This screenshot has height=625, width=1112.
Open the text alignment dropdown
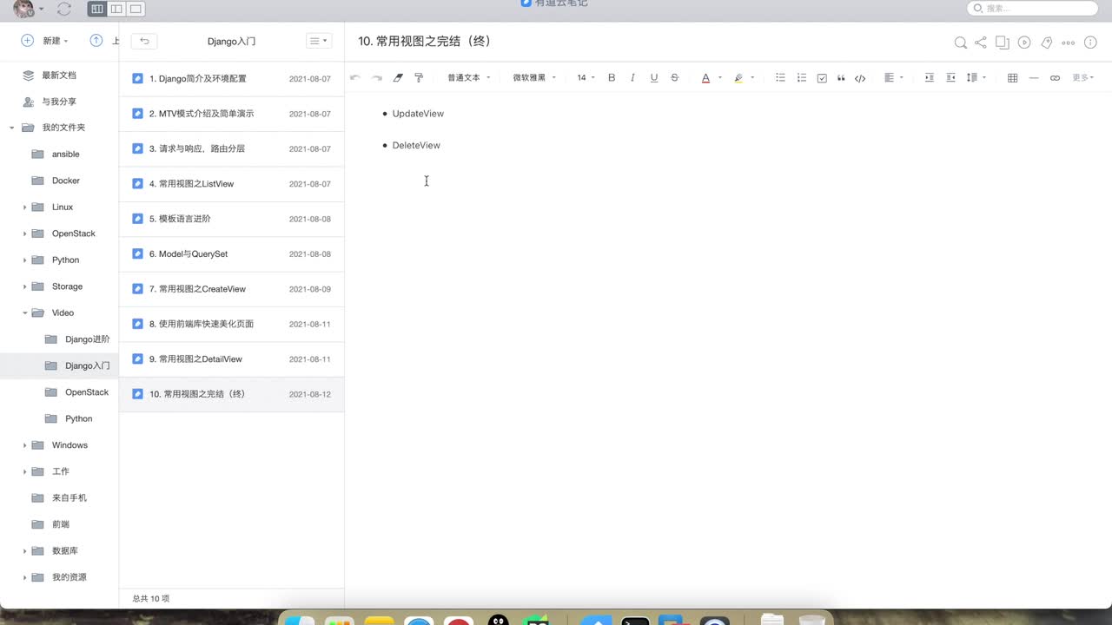pyautogui.click(x=893, y=77)
